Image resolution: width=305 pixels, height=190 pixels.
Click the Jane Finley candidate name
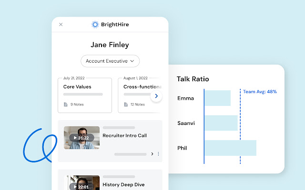(x=110, y=45)
